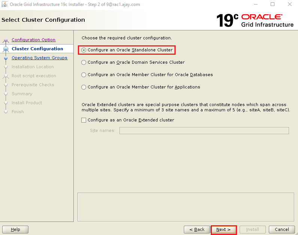Image resolution: width=298 pixels, height=235 pixels.
Task: Click the Summary step text
Action: (22, 94)
